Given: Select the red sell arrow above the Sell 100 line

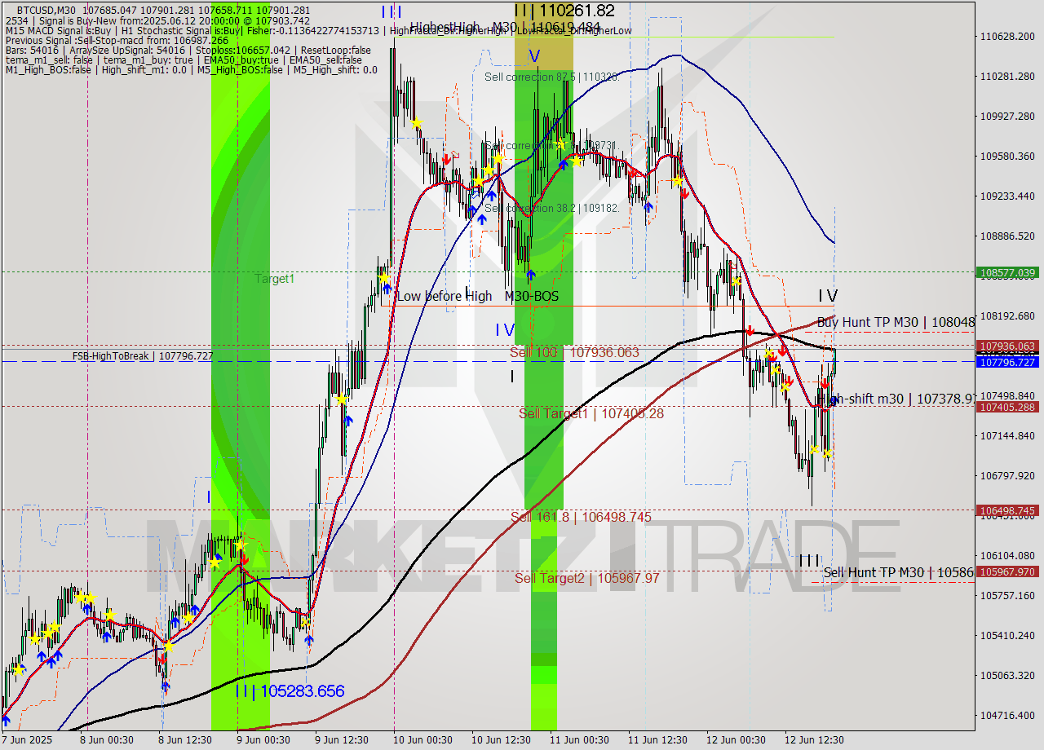Looking at the screenshot, I should pyautogui.click(x=783, y=351).
